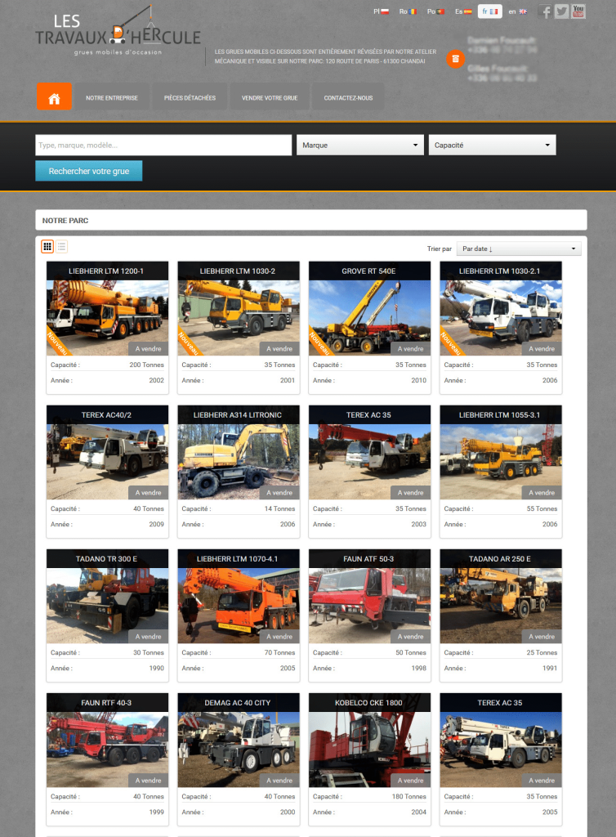
Task: Switch to grid view layout
Action: click(47, 247)
